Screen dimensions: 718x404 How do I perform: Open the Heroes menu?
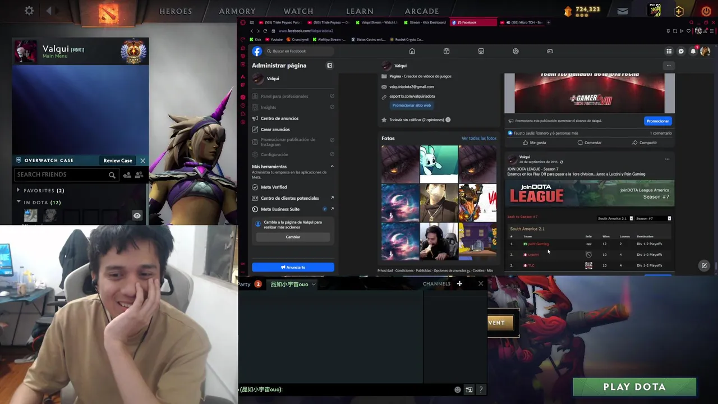(176, 11)
